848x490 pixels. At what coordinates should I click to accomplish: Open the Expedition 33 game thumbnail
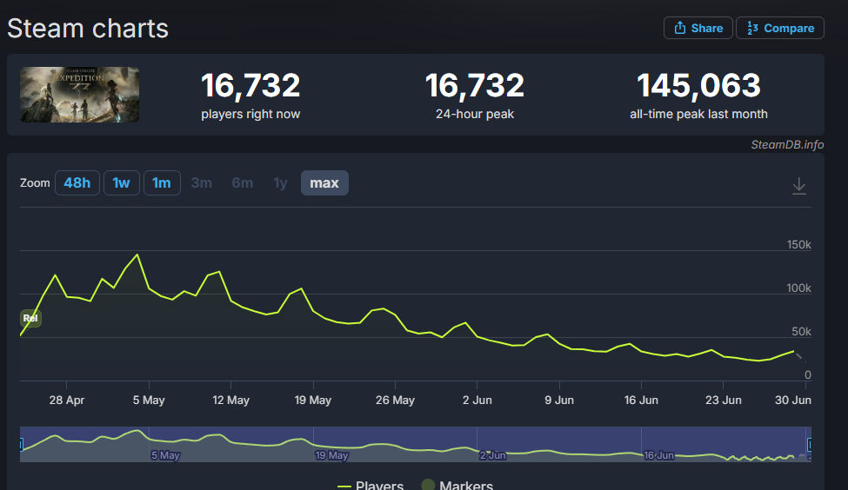(79, 95)
